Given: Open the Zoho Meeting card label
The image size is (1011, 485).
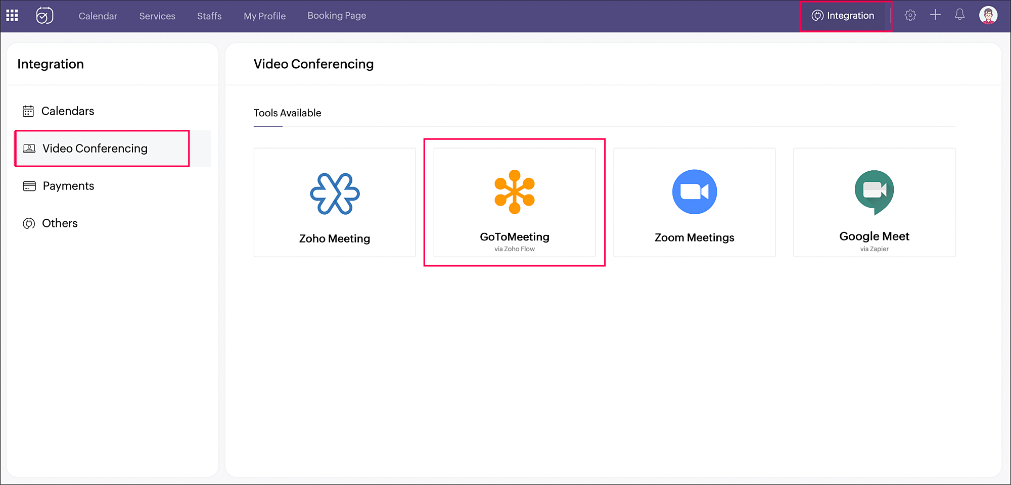Looking at the screenshot, I should tap(335, 238).
